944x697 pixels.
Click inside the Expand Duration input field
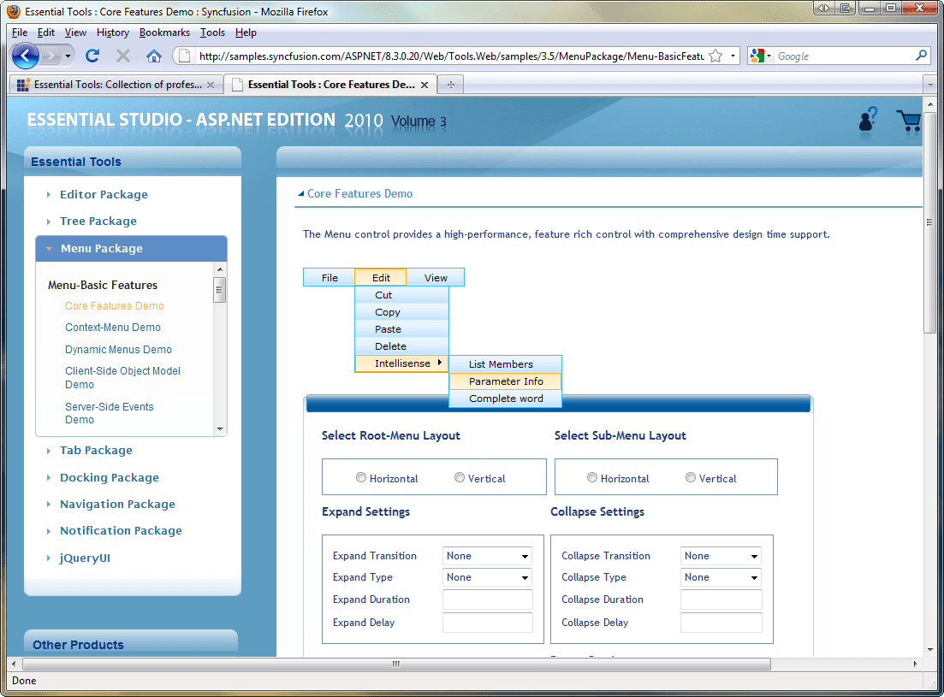pos(487,600)
